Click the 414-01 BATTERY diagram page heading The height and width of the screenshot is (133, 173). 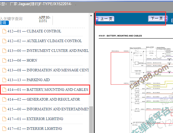(120, 36)
